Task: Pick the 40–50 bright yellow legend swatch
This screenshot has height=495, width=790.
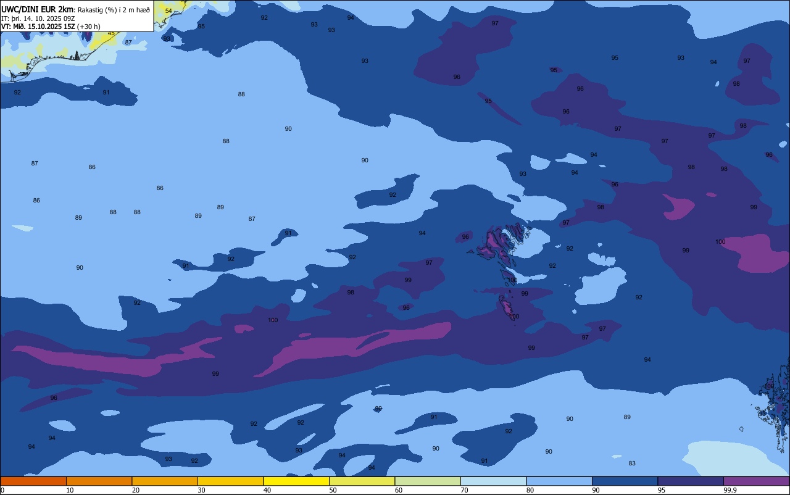Action: click(296, 481)
